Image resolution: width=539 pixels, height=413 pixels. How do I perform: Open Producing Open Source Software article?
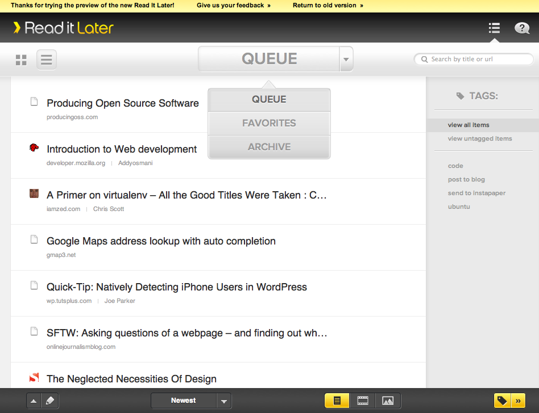click(x=123, y=103)
